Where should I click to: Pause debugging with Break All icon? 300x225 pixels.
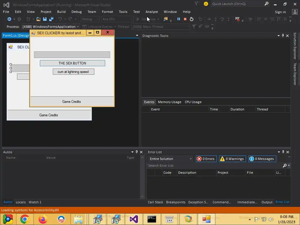178,19
